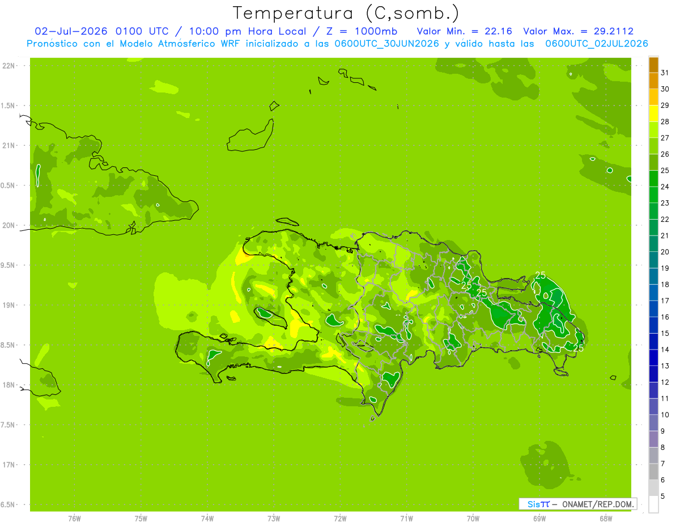680x526 pixels.
Task: Click the '68W' longitude axis label
Action: click(606, 519)
